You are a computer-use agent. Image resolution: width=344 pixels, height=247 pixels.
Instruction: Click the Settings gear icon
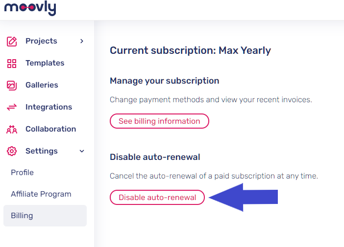pyautogui.click(x=12, y=151)
